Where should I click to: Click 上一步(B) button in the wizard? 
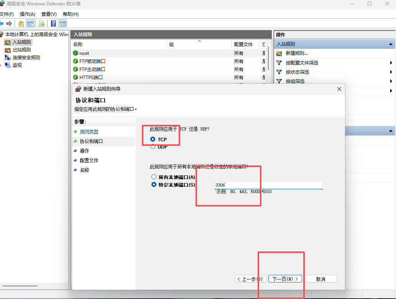pyautogui.click(x=251, y=279)
